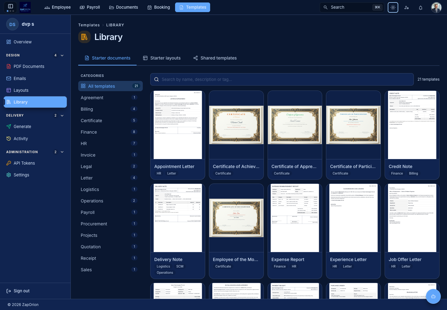Open Certificate of Appreciation template
Viewport: 447px width, 310px height.
coord(295,135)
